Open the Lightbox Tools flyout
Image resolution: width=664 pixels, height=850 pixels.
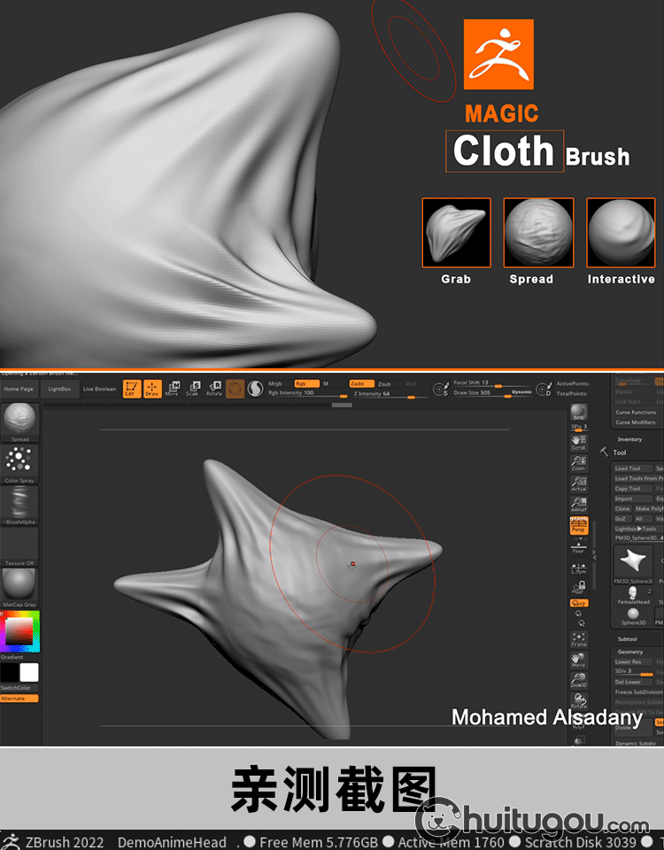pos(636,529)
